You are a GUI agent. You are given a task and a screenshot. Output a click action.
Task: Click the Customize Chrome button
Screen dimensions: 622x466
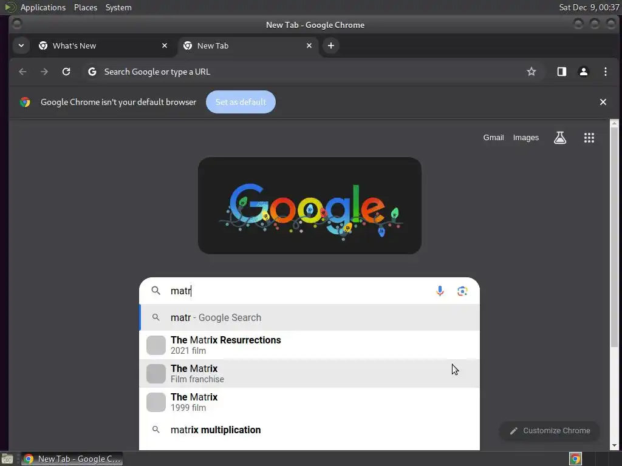tap(549, 431)
